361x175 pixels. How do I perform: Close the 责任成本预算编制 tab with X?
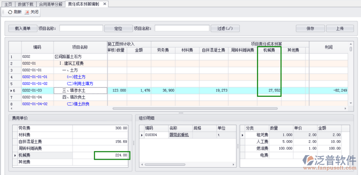pyautogui.click(x=104, y=4)
